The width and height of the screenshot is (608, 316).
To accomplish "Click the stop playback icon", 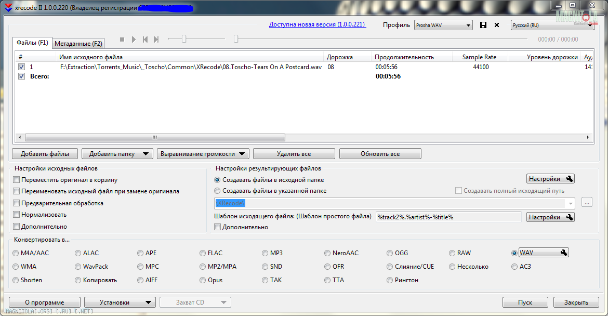I will click(122, 39).
